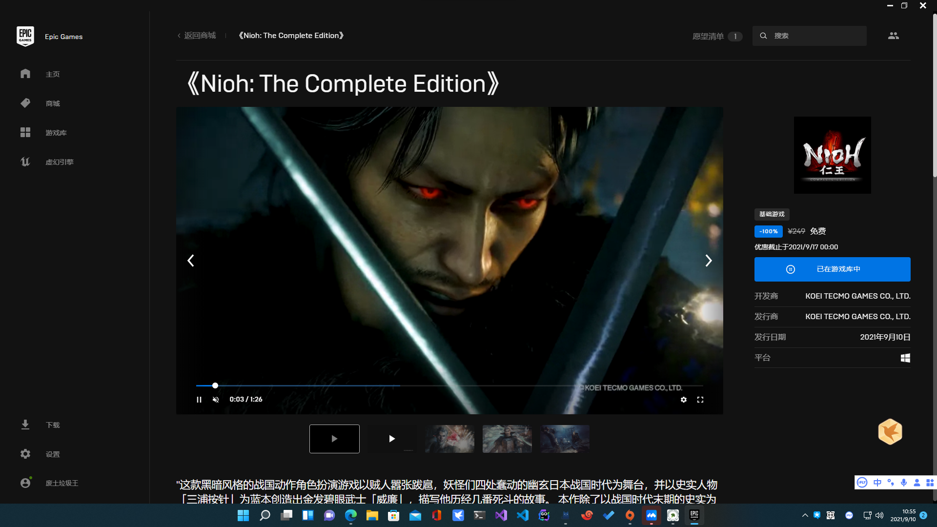Click the search magnifier icon
Screen dimensions: 937x527
763,36
